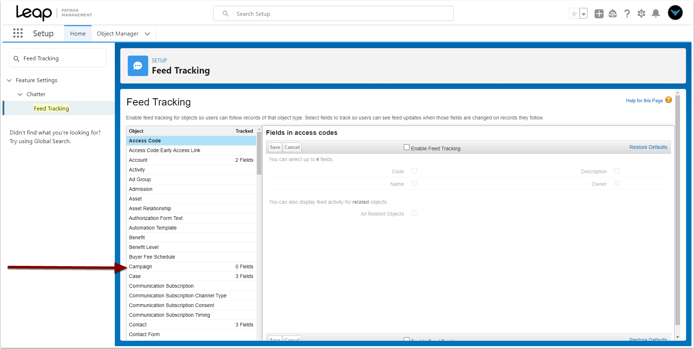The height and width of the screenshot is (349, 694).
Task: Click the Trailhead guidance icon
Action: click(613, 14)
